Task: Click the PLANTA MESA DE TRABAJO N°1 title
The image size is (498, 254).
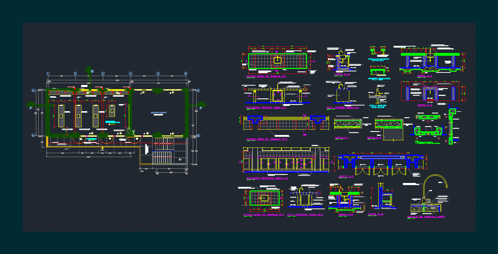Action: [x=267, y=76]
